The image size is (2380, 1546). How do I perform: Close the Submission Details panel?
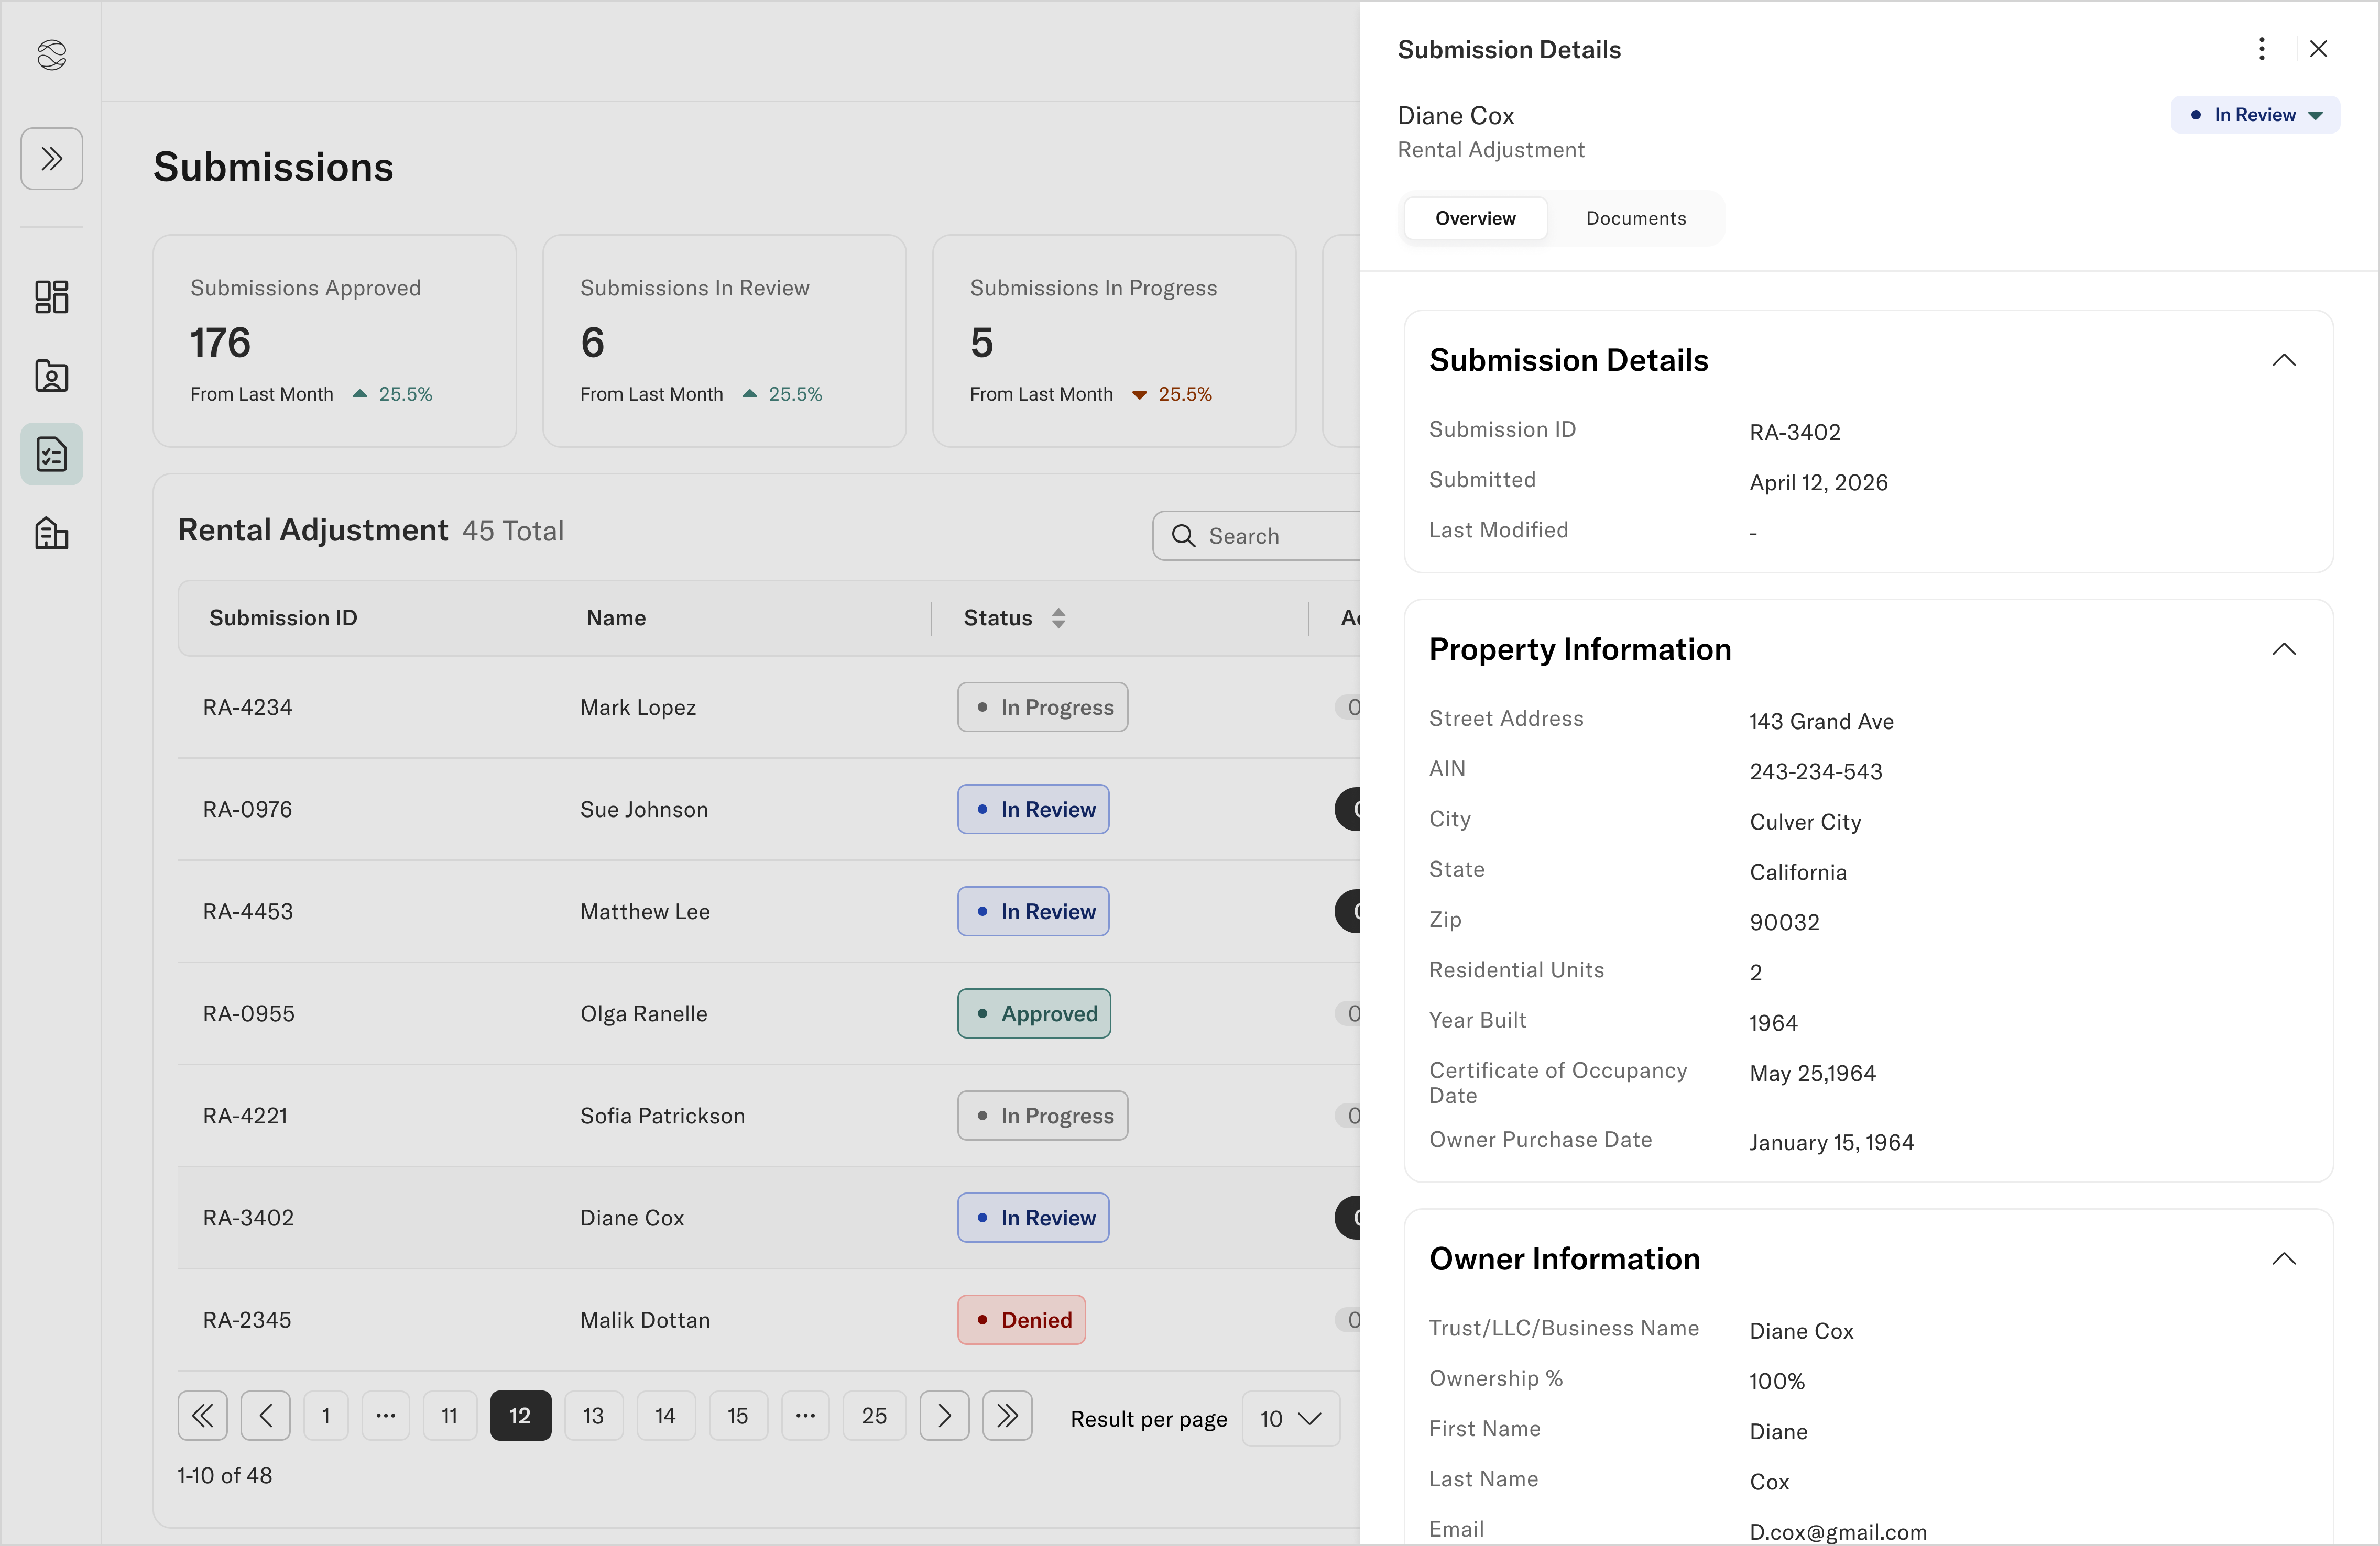(2319, 49)
